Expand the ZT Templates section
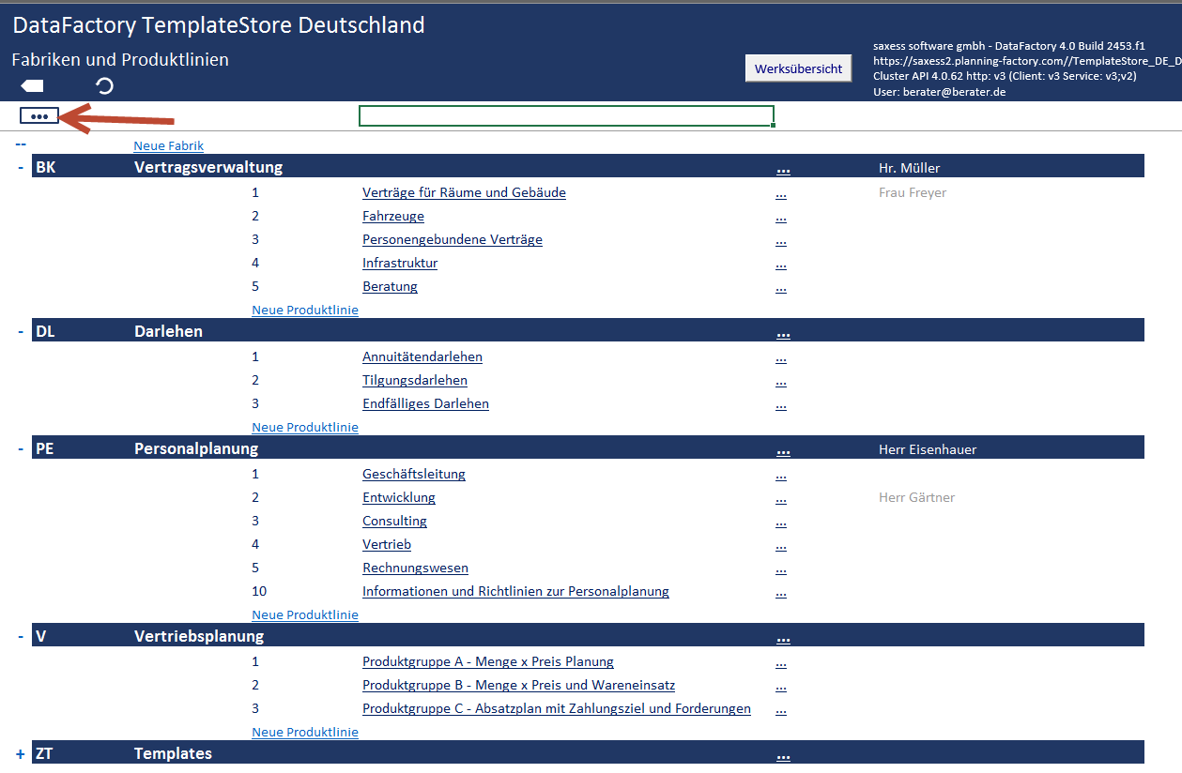 tap(21, 754)
